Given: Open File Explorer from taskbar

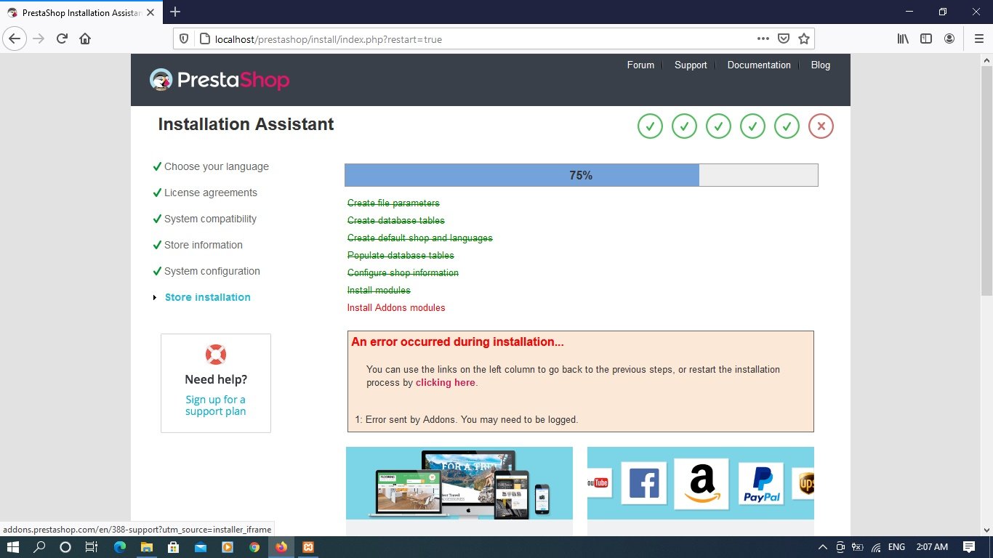Looking at the screenshot, I should point(146,547).
